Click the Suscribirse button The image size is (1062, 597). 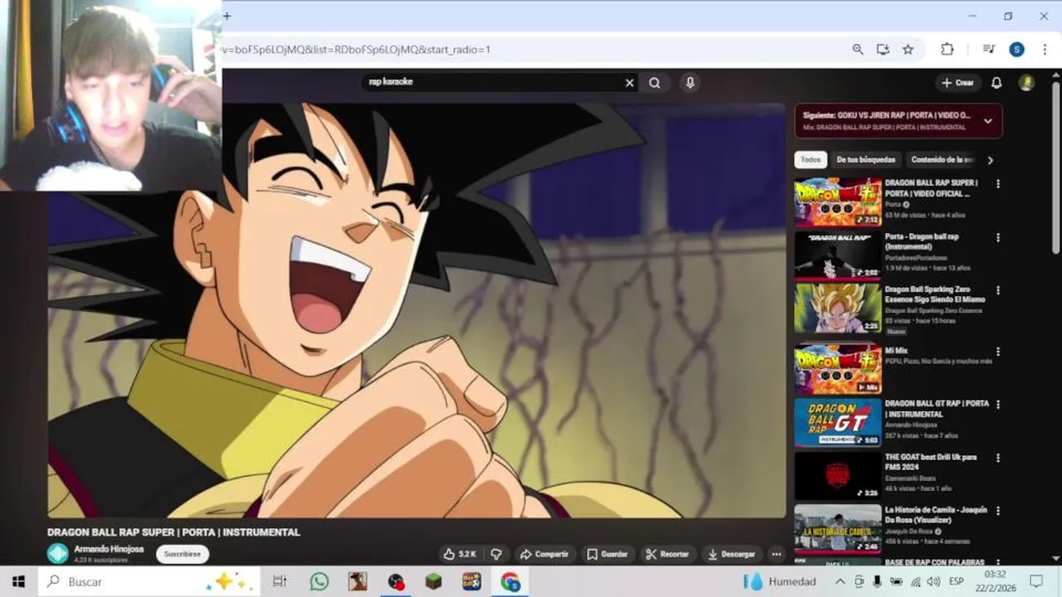click(183, 554)
